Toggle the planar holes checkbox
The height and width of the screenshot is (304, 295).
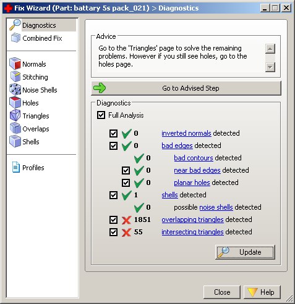click(x=126, y=183)
